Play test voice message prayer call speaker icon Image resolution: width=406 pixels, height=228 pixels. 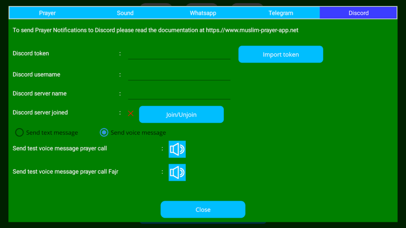177,149
